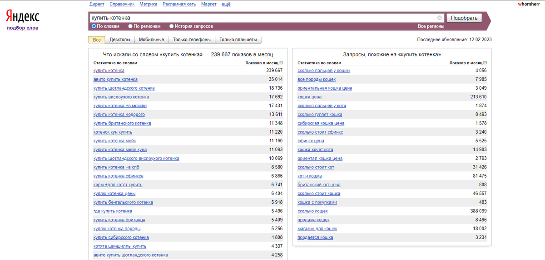This screenshot has width=545, height=260.
Task: Open the 'продается кошка' link
Action: pyautogui.click(x=315, y=237)
